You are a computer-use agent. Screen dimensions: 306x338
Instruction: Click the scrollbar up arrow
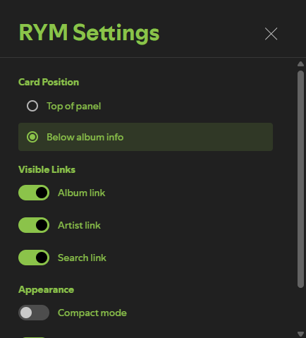(300, 64)
